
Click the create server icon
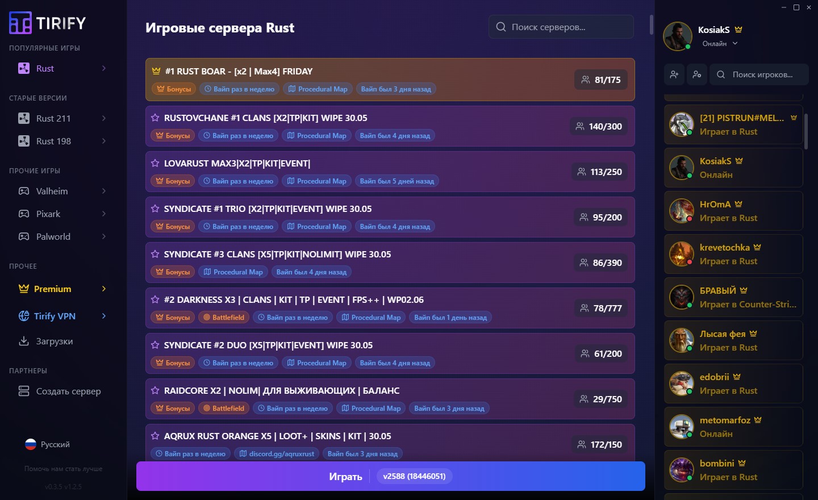24,391
